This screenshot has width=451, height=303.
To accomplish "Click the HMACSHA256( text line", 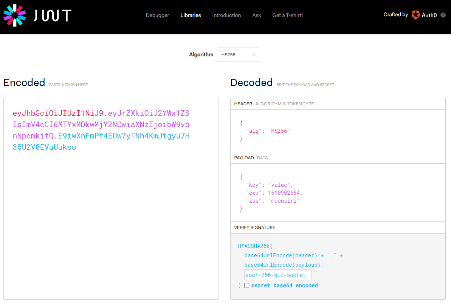I will pyautogui.click(x=255, y=246).
